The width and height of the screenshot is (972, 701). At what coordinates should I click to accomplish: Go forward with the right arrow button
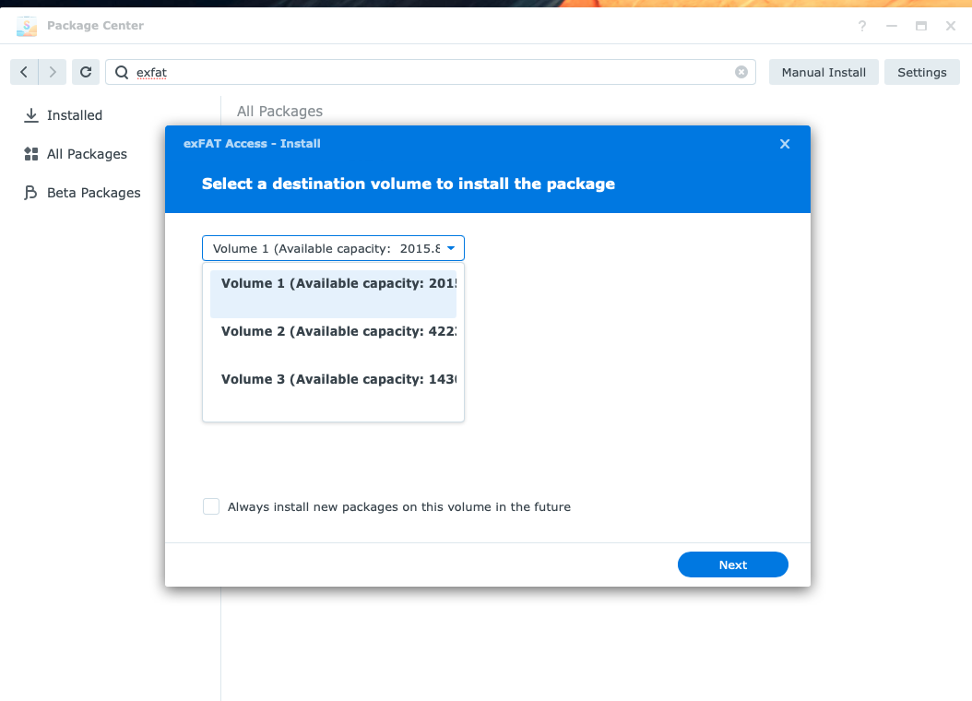click(53, 72)
